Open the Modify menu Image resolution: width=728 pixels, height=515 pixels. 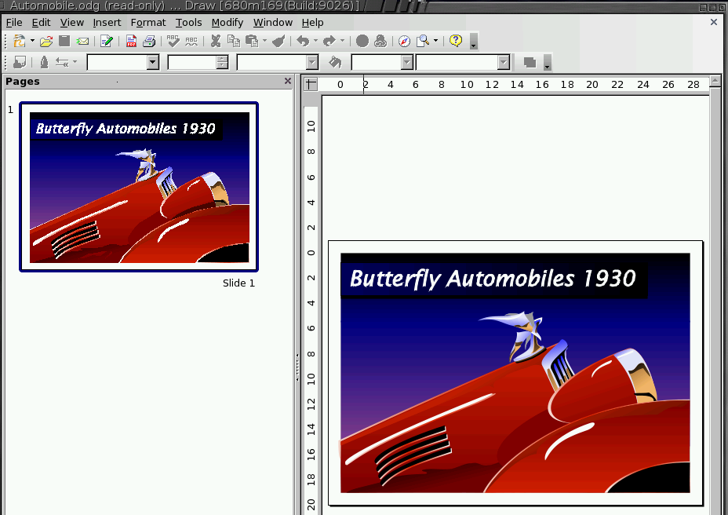coord(227,22)
